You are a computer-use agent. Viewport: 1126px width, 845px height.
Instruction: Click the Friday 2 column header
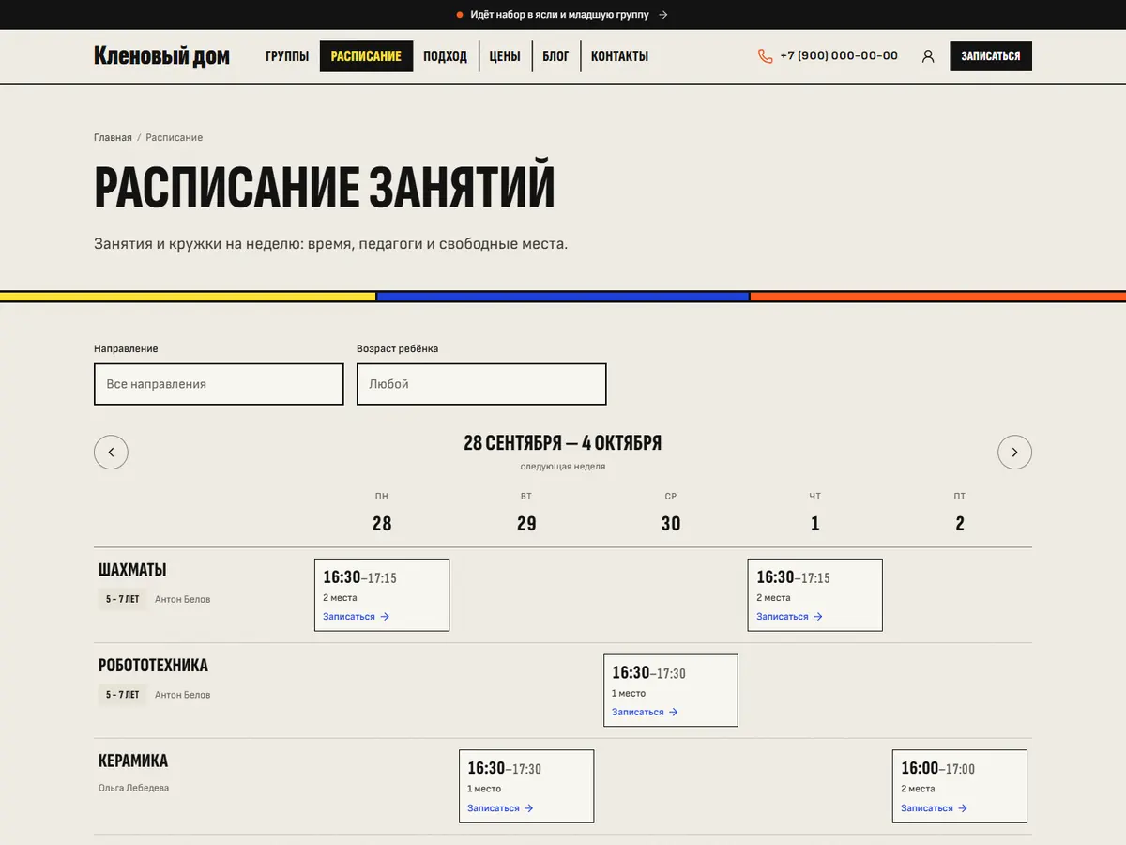click(959, 513)
